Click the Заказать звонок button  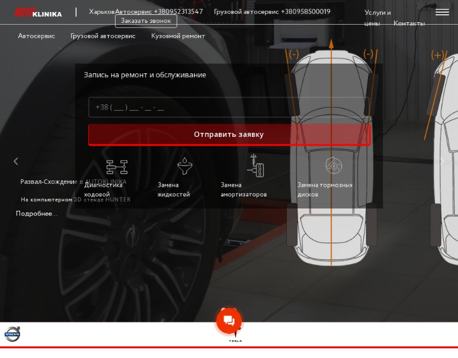click(146, 21)
